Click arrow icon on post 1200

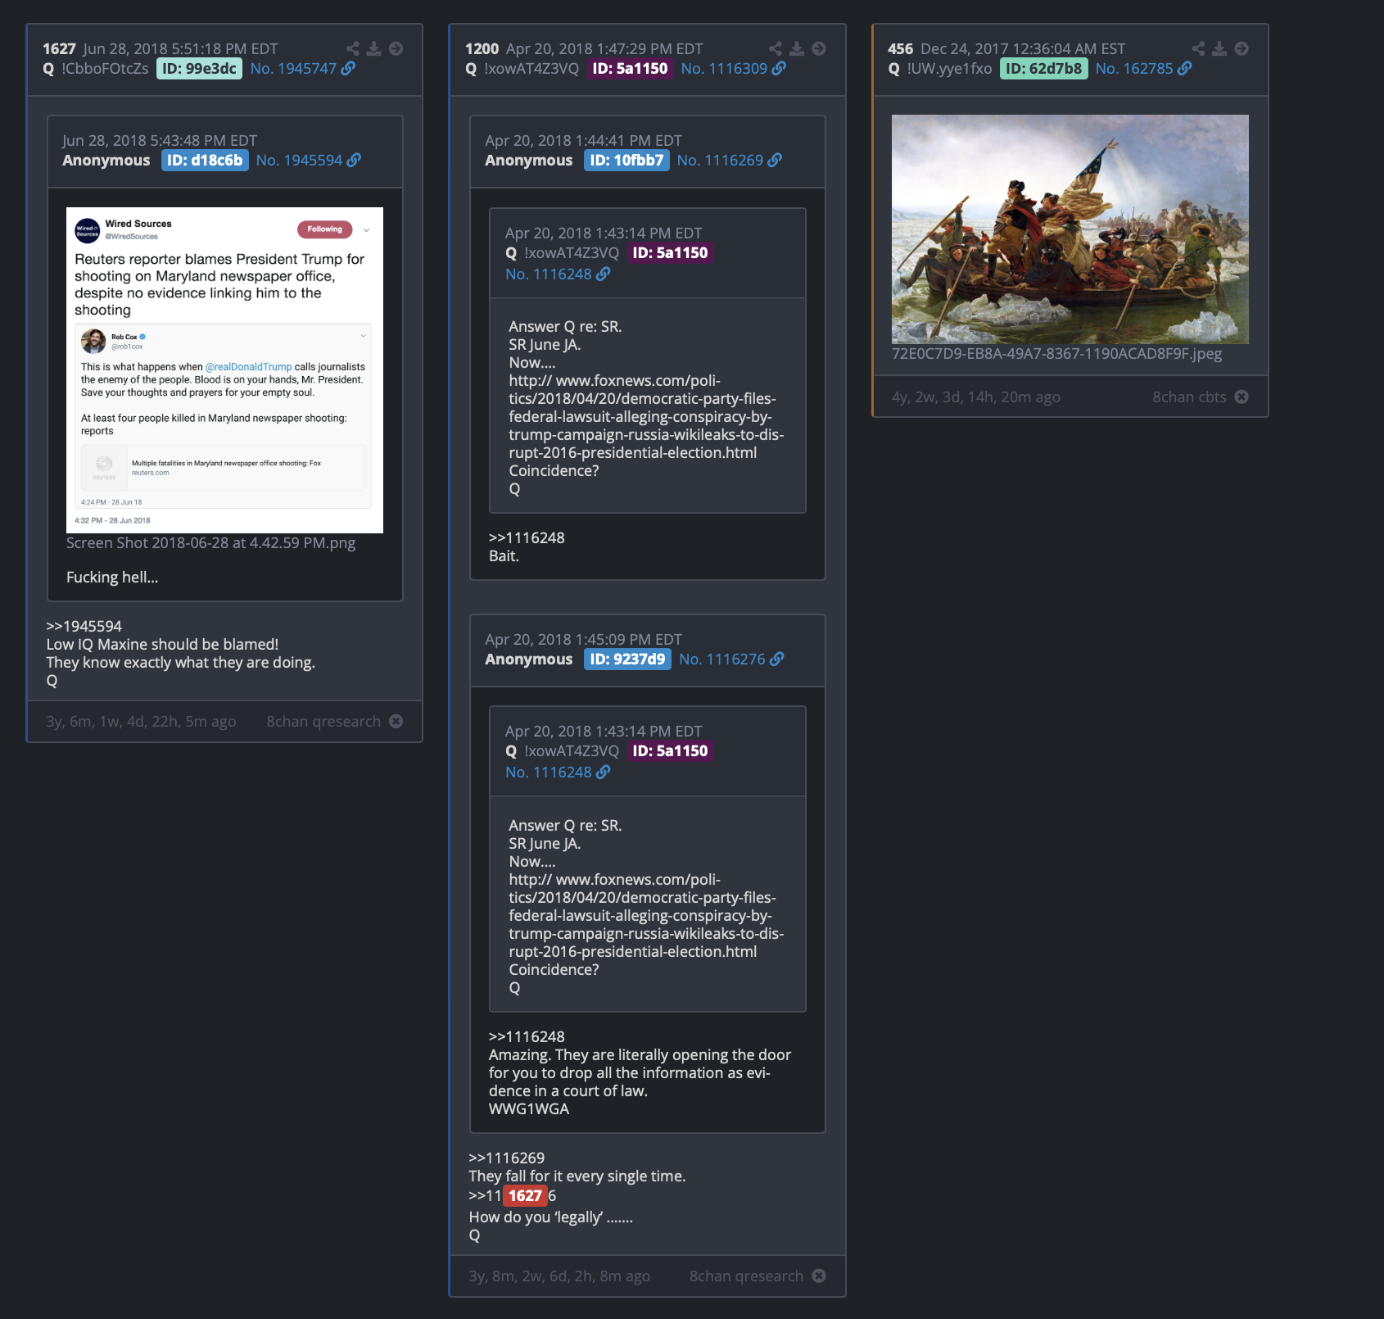coord(819,48)
